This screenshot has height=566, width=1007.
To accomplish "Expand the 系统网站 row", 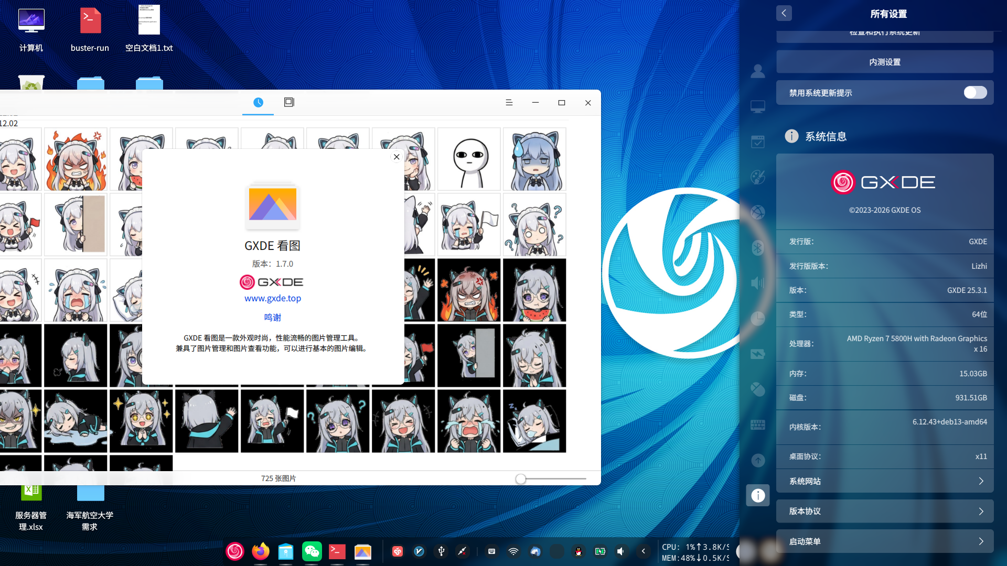I will (885, 481).
